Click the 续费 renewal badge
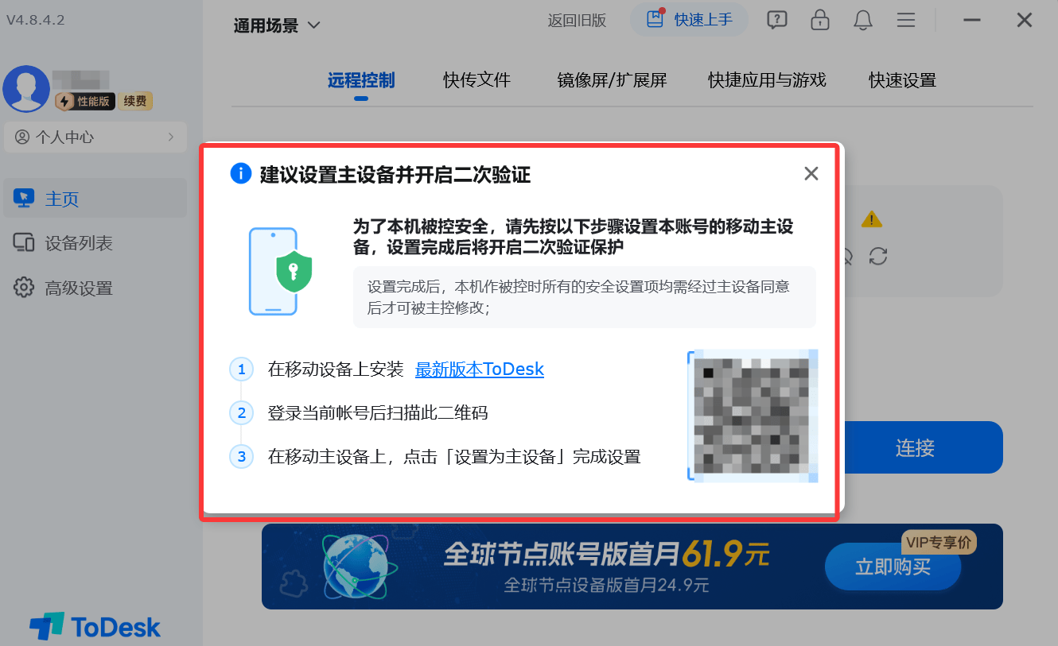 click(135, 101)
